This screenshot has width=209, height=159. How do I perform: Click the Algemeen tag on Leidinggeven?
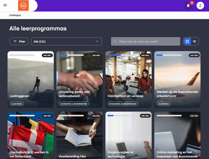16,104
